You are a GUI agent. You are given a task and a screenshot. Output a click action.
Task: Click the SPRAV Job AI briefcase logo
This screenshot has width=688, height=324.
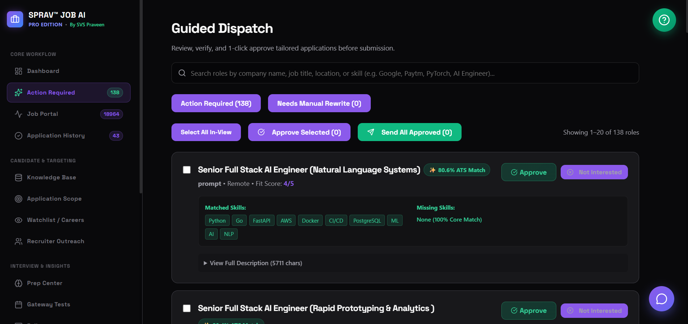coord(15,19)
